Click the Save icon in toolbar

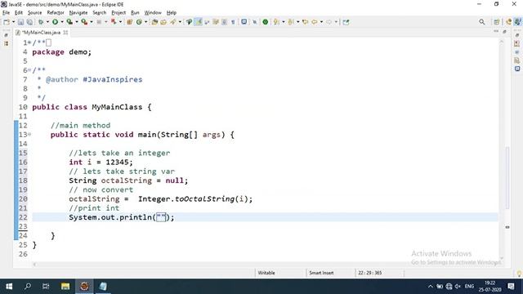click(20, 22)
